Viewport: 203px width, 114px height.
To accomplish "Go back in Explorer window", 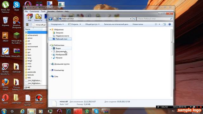I will pos(50,19).
